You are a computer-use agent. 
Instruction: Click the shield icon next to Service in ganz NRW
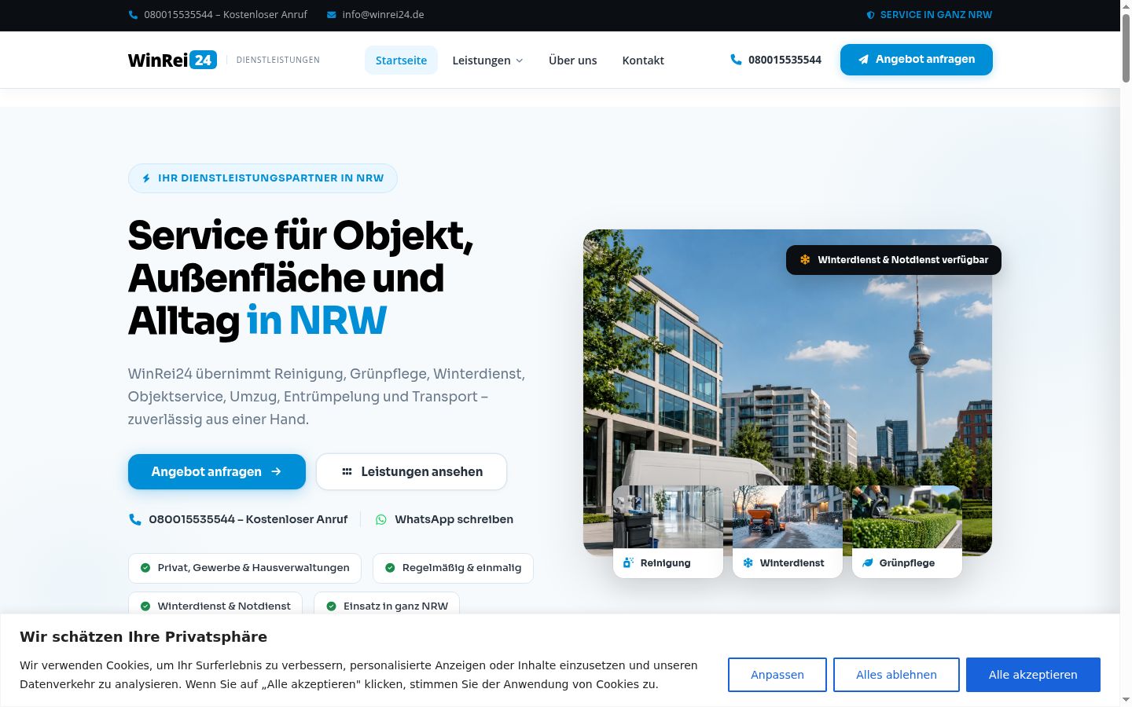[870, 15]
